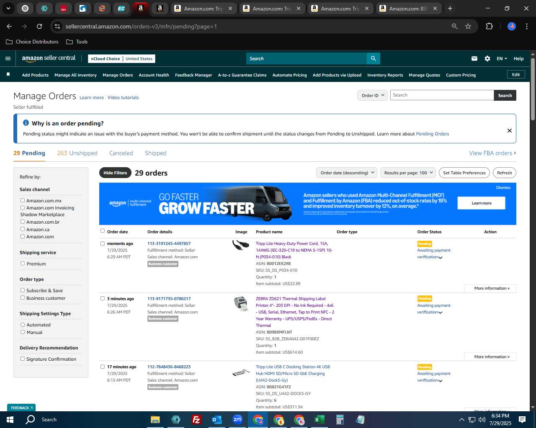Viewport: 536px width, 428px height.
Task: Click Learn more on the MCF banner
Action: pos(481,203)
